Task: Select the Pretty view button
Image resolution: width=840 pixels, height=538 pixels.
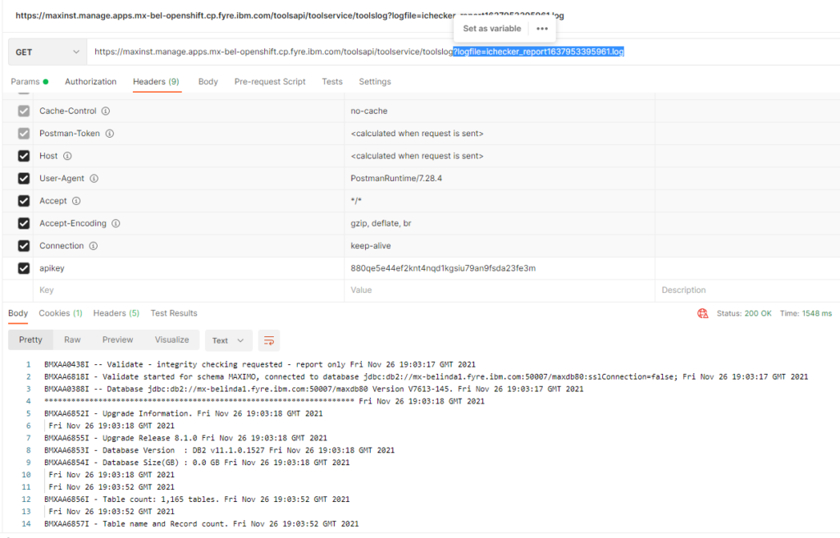Action: [x=30, y=340]
